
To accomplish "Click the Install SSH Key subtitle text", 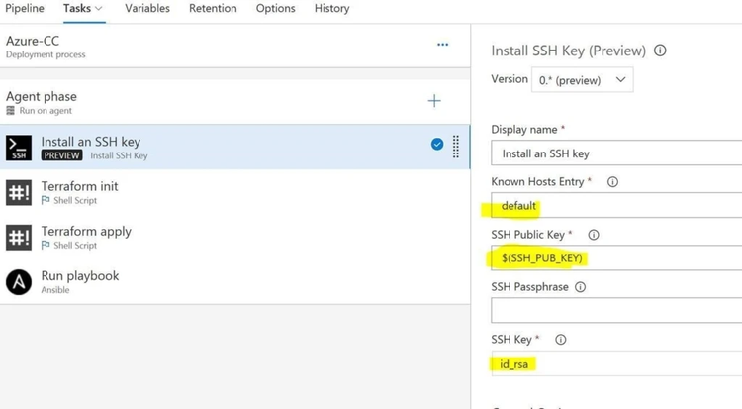I will 120,155.
